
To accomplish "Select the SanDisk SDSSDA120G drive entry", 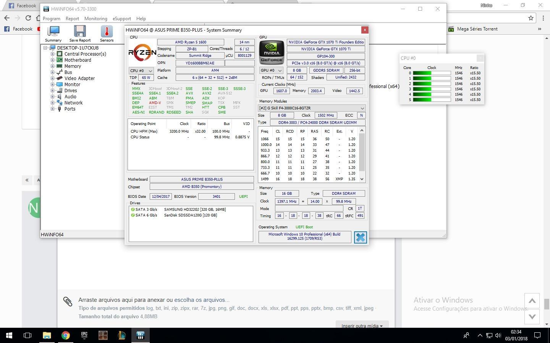I will [x=191, y=215].
